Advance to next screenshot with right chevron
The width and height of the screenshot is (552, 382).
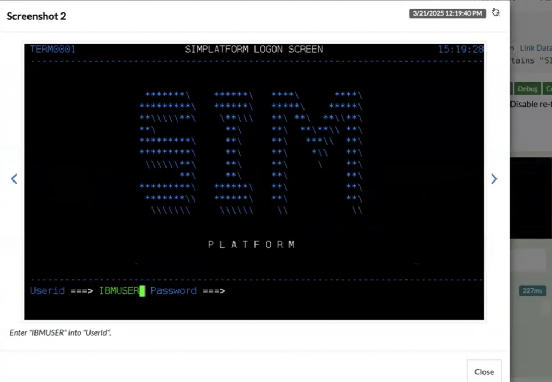[494, 179]
